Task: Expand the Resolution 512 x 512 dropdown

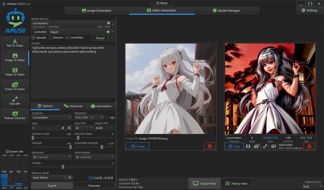Action: pyautogui.click(x=89, y=117)
